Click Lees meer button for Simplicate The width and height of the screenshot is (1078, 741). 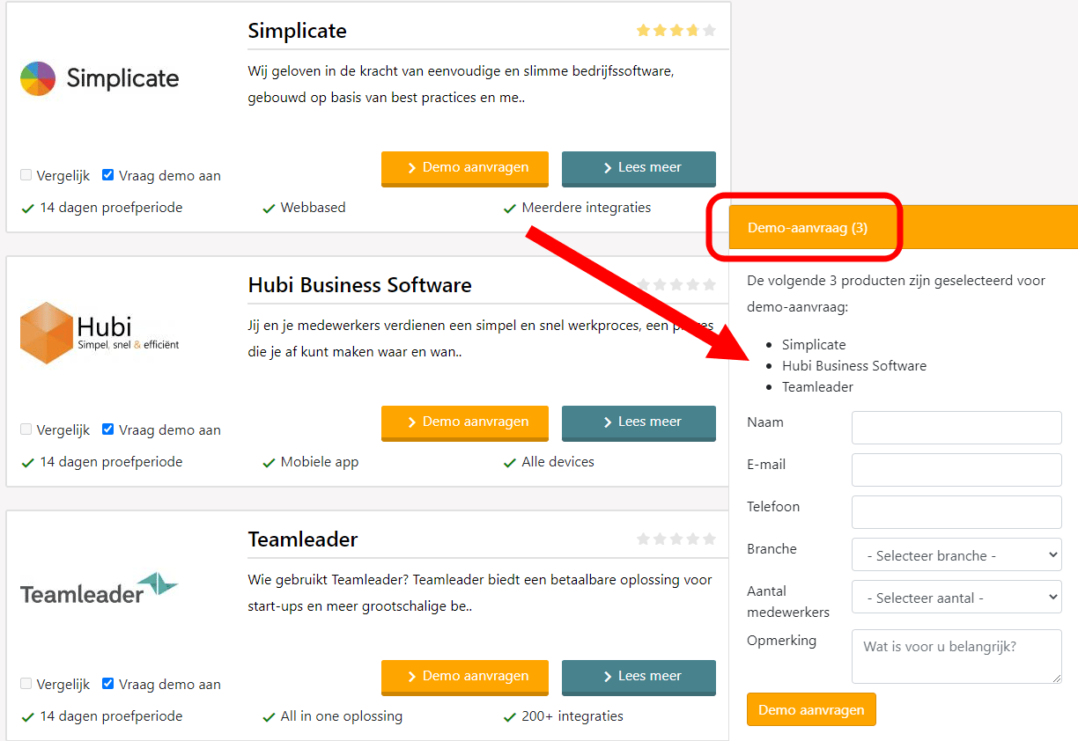coord(639,169)
